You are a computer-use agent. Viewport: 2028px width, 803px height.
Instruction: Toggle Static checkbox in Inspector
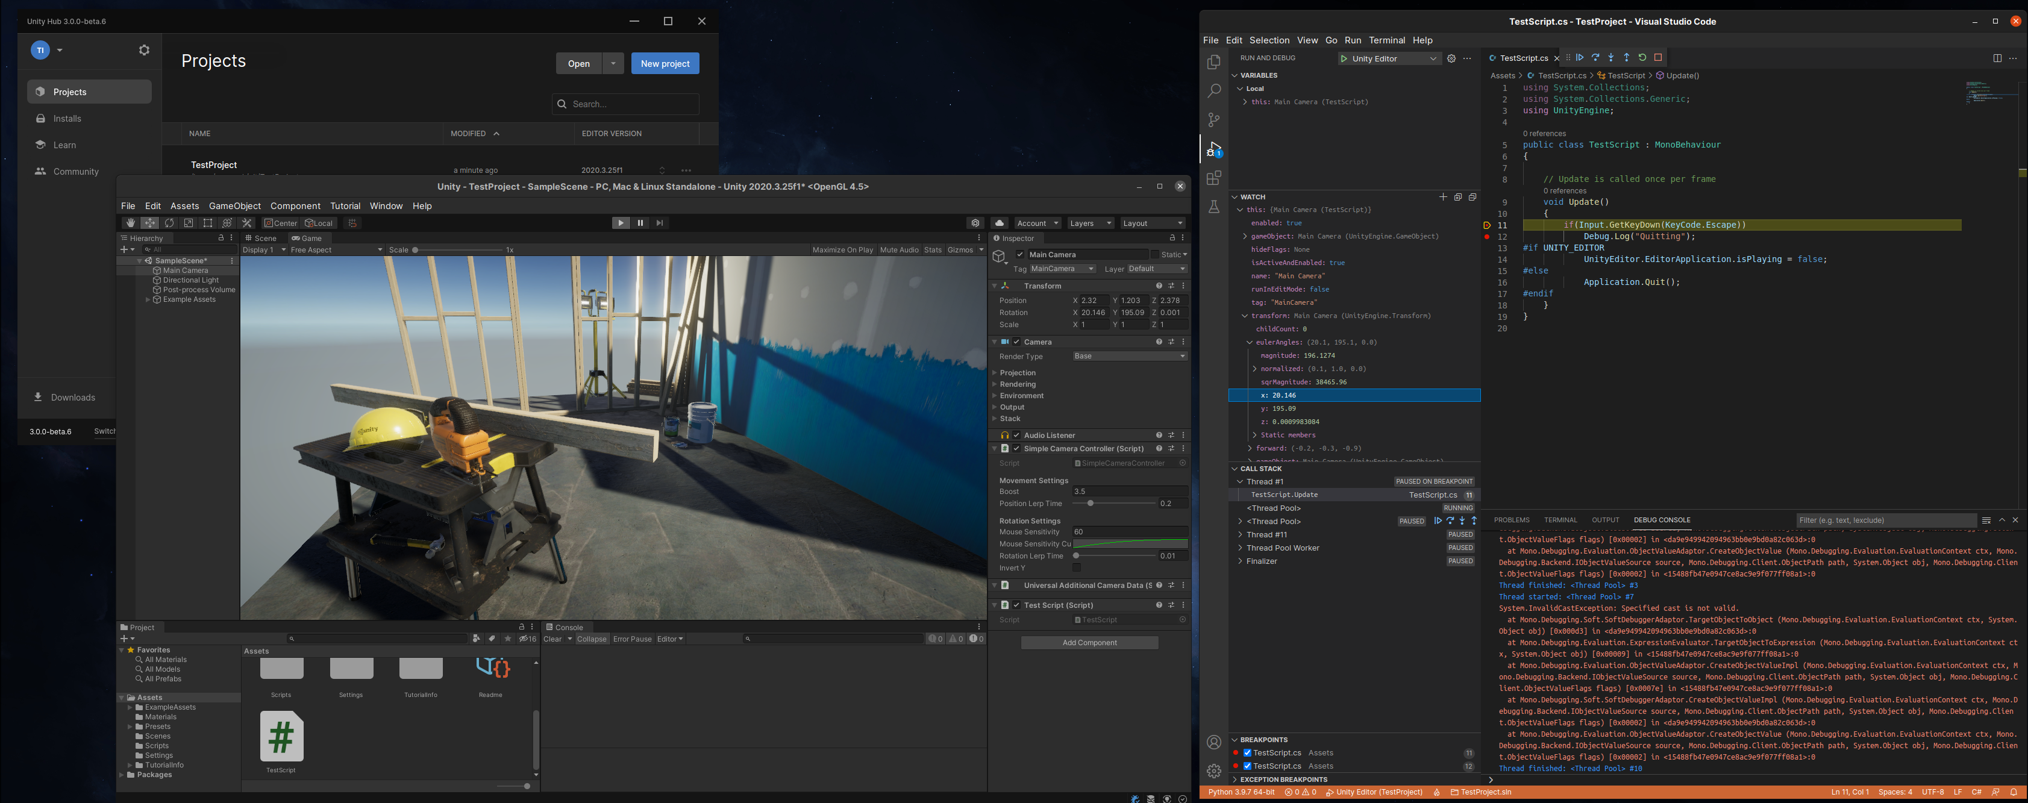click(1155, 254)
